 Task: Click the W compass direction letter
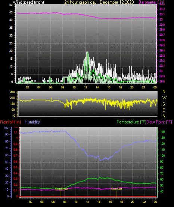164,98
